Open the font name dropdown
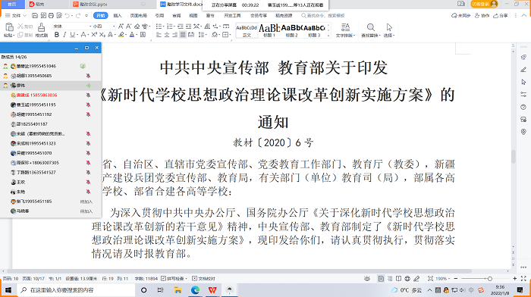The image size is (531, 297). click(x=90, y=26)
